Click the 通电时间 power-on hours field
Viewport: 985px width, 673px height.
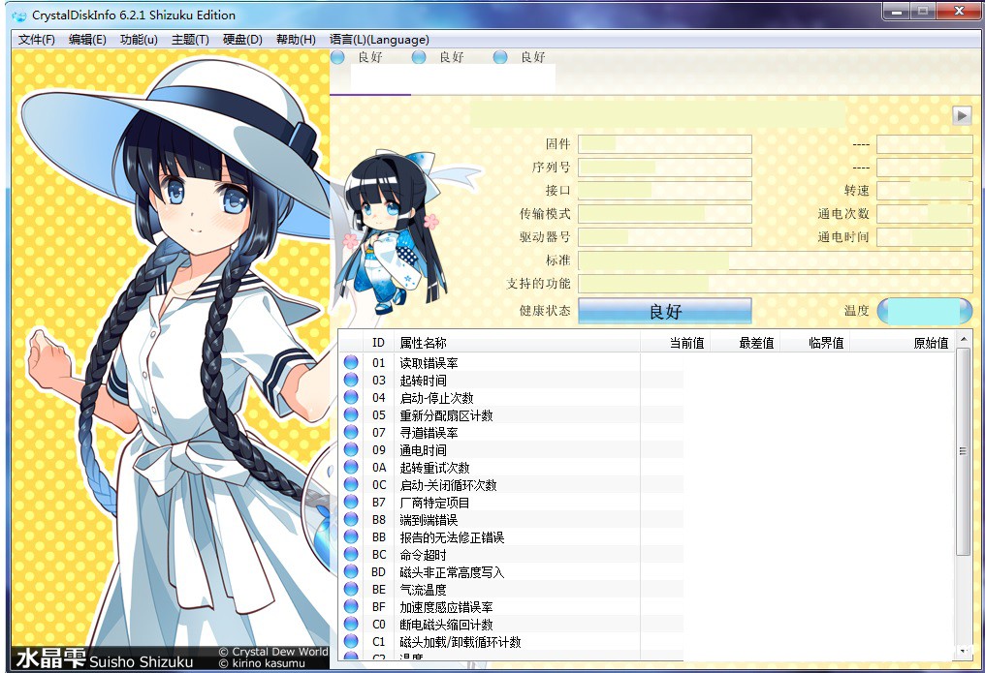point(924,237)
